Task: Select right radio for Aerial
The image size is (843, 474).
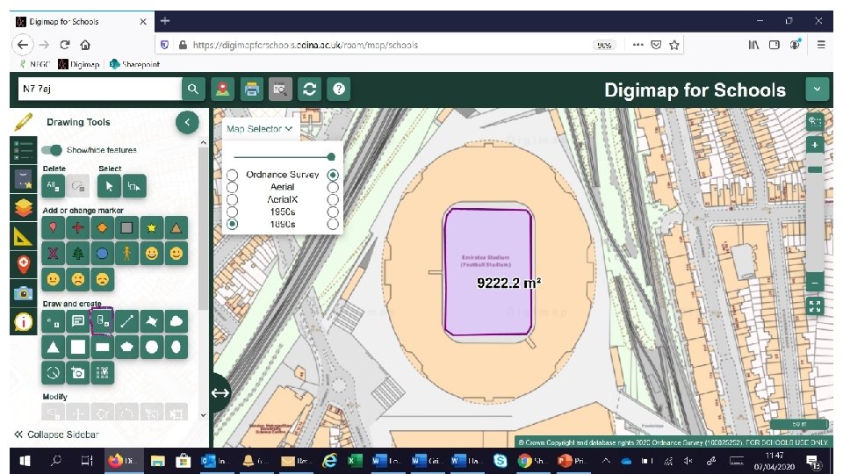Action: (x=333, y=187)
